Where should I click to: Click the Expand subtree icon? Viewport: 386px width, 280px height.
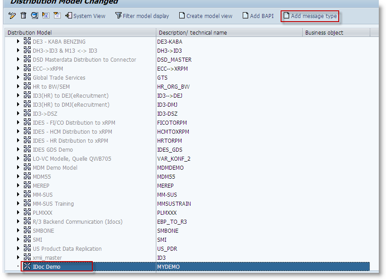45,16
